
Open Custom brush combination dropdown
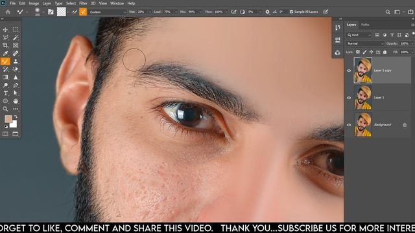[108, 12]
